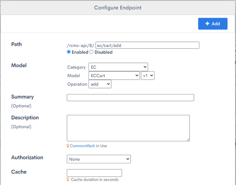
Task: Open the Category dropdown showing EC
Action: tap(118, 67)
